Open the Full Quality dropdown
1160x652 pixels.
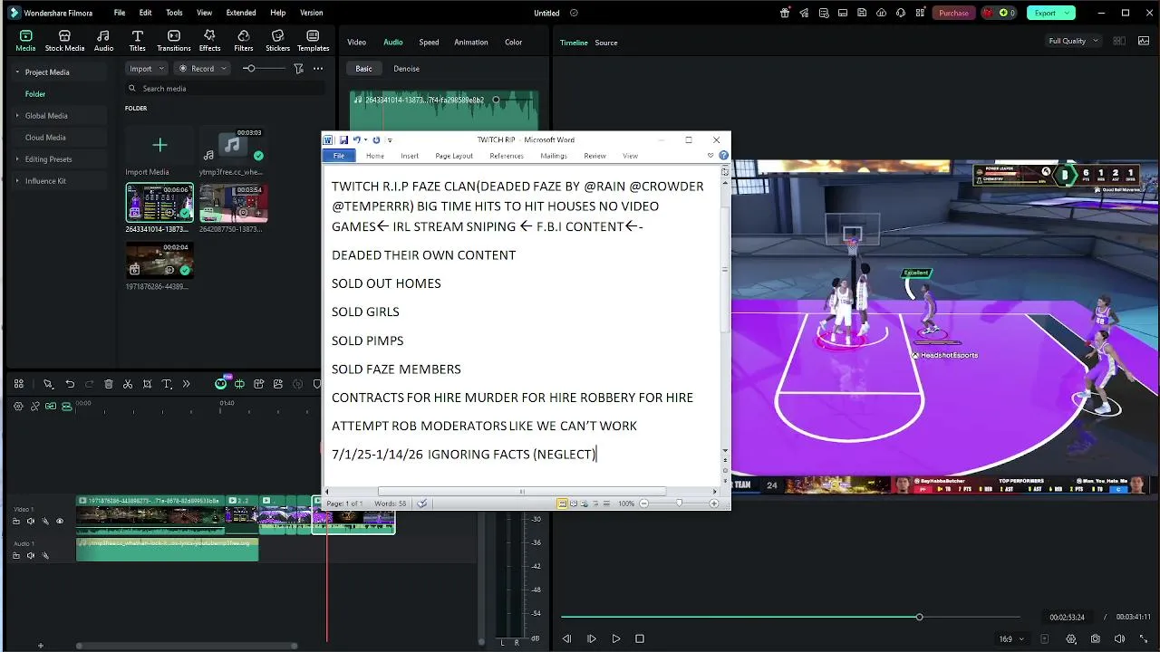pyautogui.click(x=1074, y=42)
